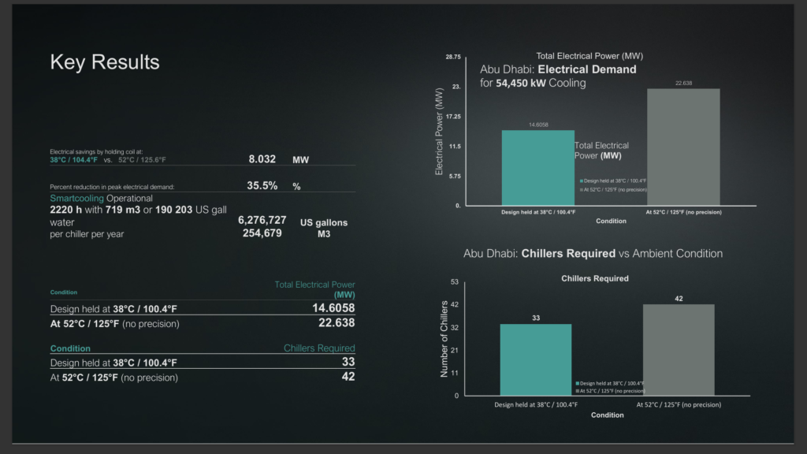Select the 254,679 M3 value
The width and height of the screenshot is (807, 454).
click(x=262, y=233)
